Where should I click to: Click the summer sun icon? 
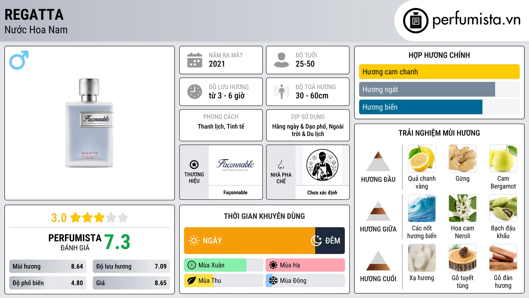point(273,265)
